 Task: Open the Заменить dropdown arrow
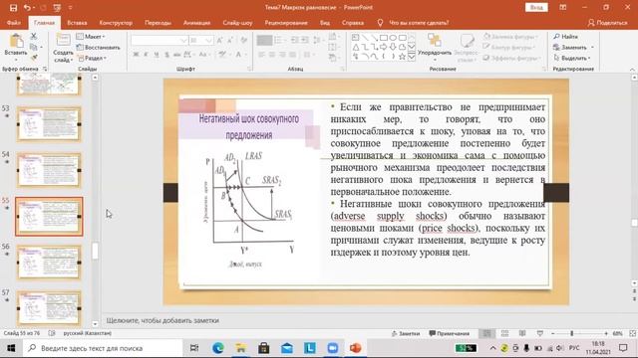(592, 48)
